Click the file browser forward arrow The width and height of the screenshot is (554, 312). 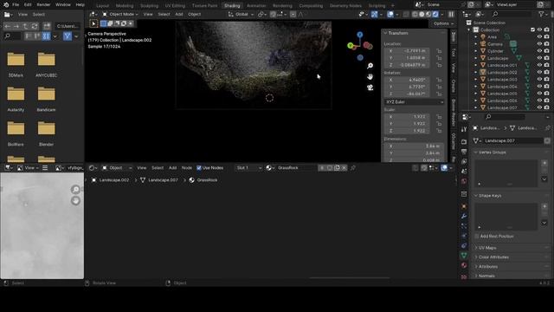tap(16, 26)
